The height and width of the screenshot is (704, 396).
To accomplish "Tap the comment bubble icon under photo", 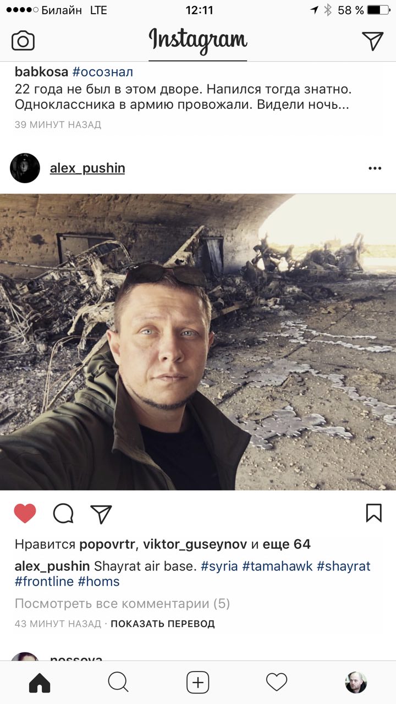I will [63, 513].
